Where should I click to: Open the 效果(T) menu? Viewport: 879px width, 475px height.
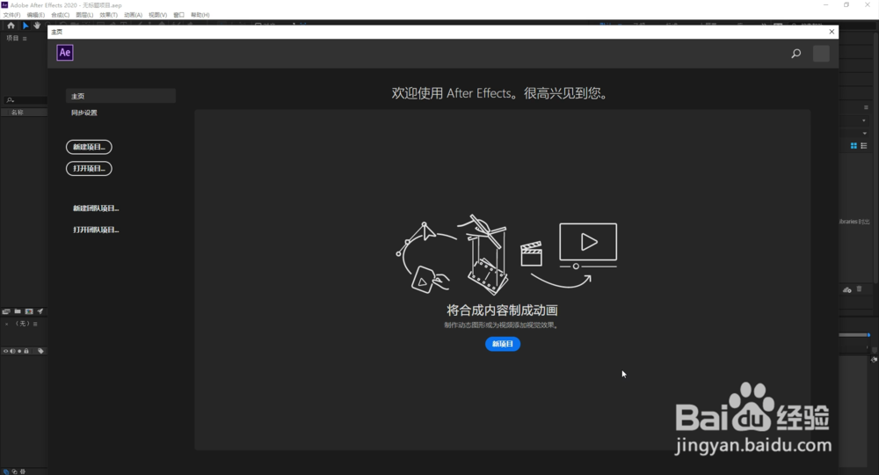[109, 15]
